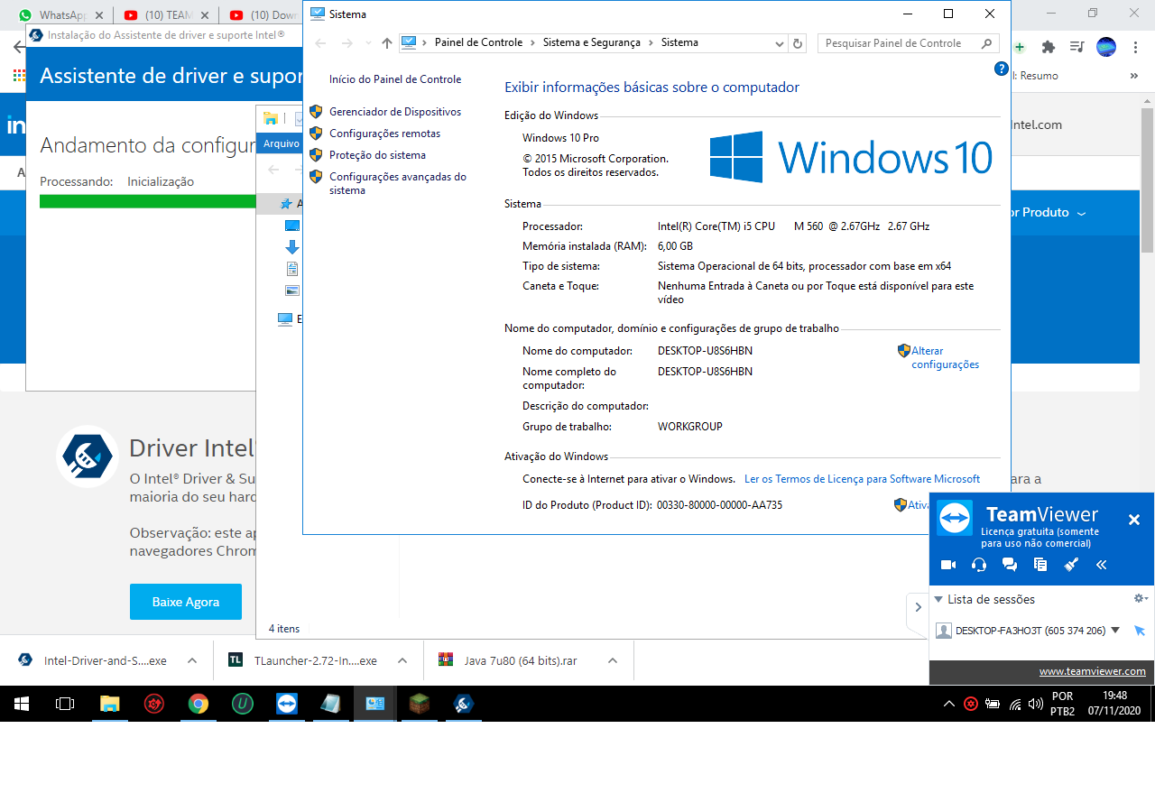Go to Início do Painel de Controle

(x=395, y=79)
